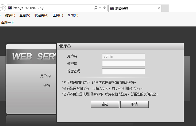The width and height of the screenshot is (196, 126).
Task: Click the go arrow in the address bar
Action: (x=104, y=8)
